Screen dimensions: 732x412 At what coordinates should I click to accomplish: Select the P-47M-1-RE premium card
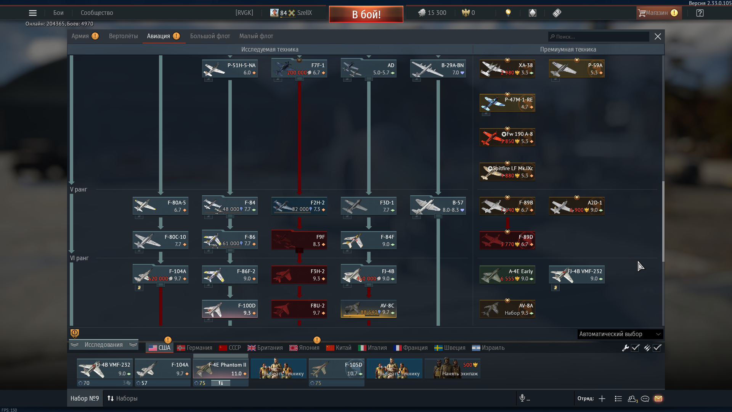point(507,103)
